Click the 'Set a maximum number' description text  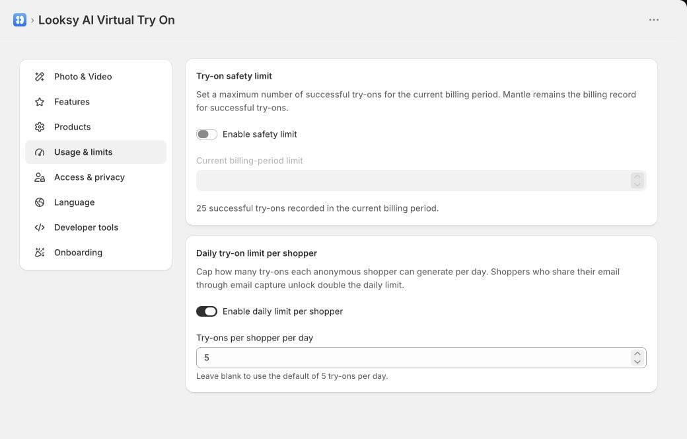coord(416,101)
